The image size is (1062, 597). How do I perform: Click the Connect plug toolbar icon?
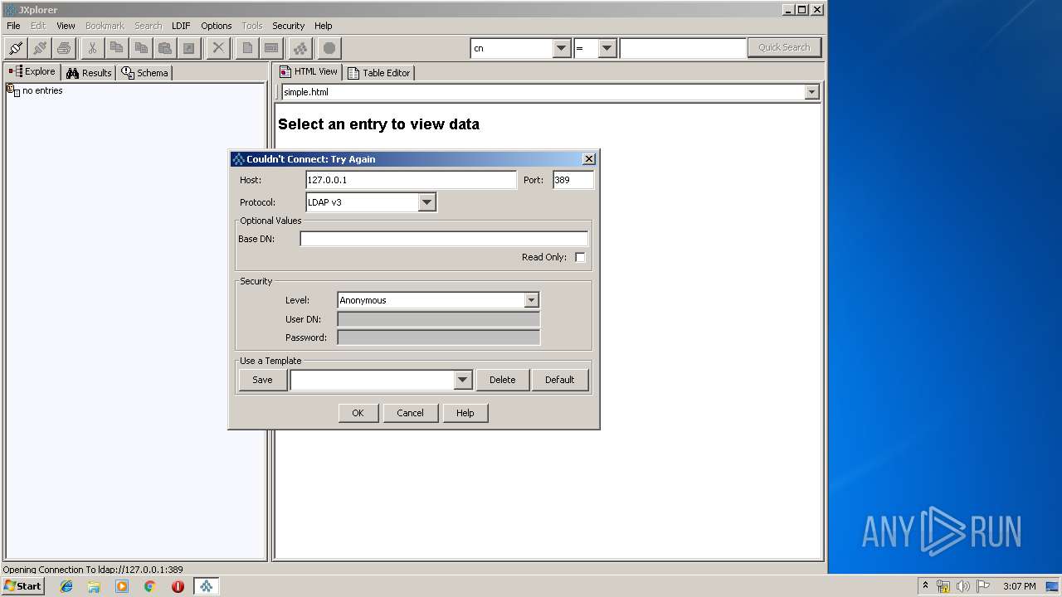click(16, 48)
